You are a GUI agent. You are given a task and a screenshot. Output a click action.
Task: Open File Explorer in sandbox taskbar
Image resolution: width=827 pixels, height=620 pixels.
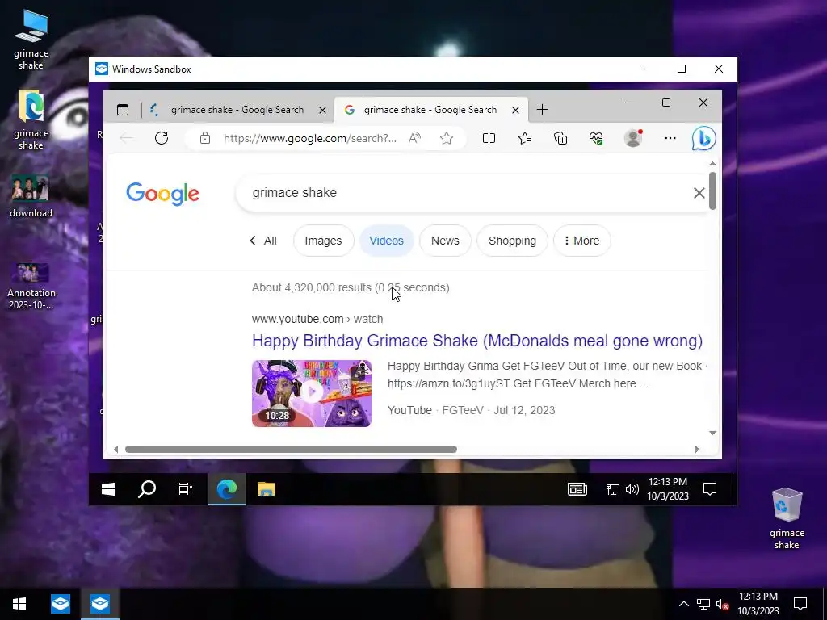[x=267, y=489]
